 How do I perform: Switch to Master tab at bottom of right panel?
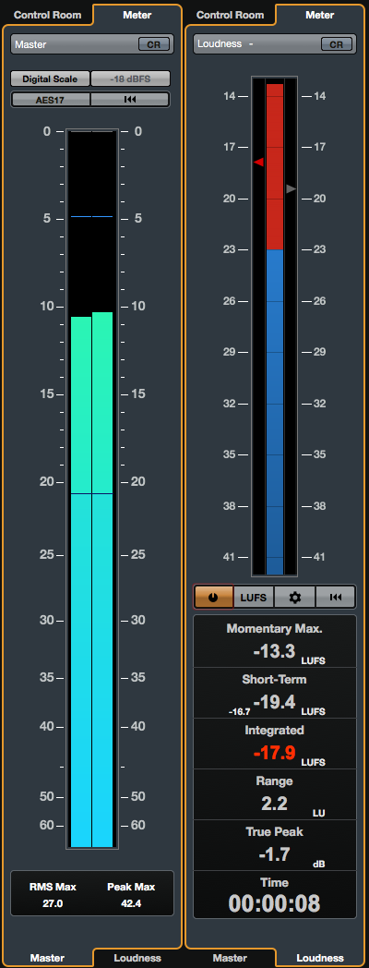click(230, 958)
